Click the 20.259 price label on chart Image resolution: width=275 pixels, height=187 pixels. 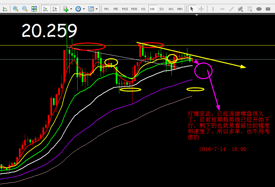(49, 31)
